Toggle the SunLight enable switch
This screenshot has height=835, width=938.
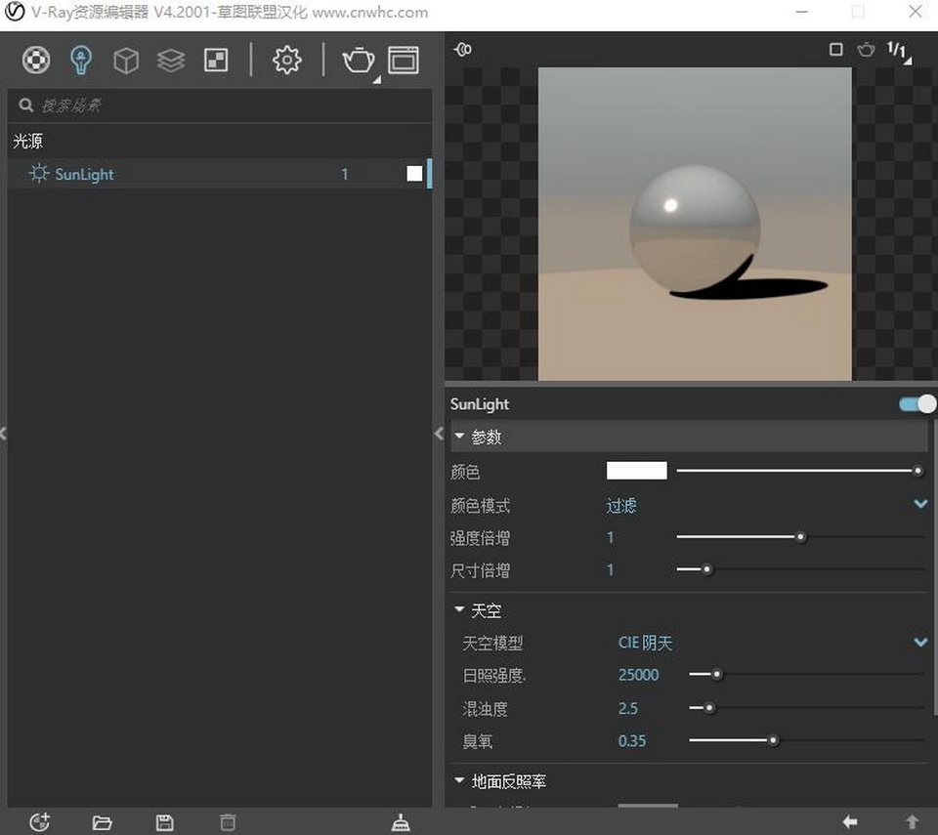(x=917, y=404)
